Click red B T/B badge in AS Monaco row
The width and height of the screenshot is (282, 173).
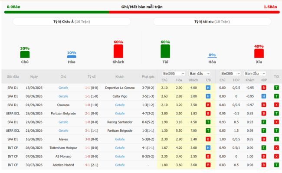(x=208, y=156)
